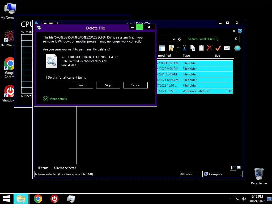272x204 pixels.
Task: Click the 1 KB size cell
Action: [x=229, y=91]
